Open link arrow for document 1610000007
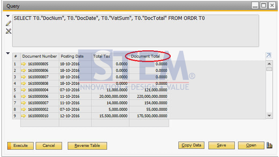This screenshot has width=279, height=157. pyautogui.click(x=23, y=103)
